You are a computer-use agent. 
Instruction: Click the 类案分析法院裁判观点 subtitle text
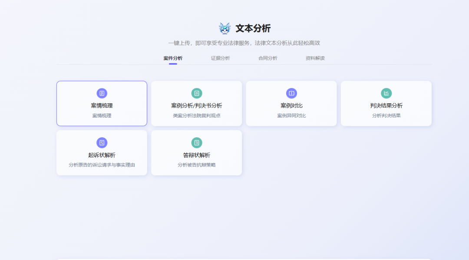click(x=196, y=115)
